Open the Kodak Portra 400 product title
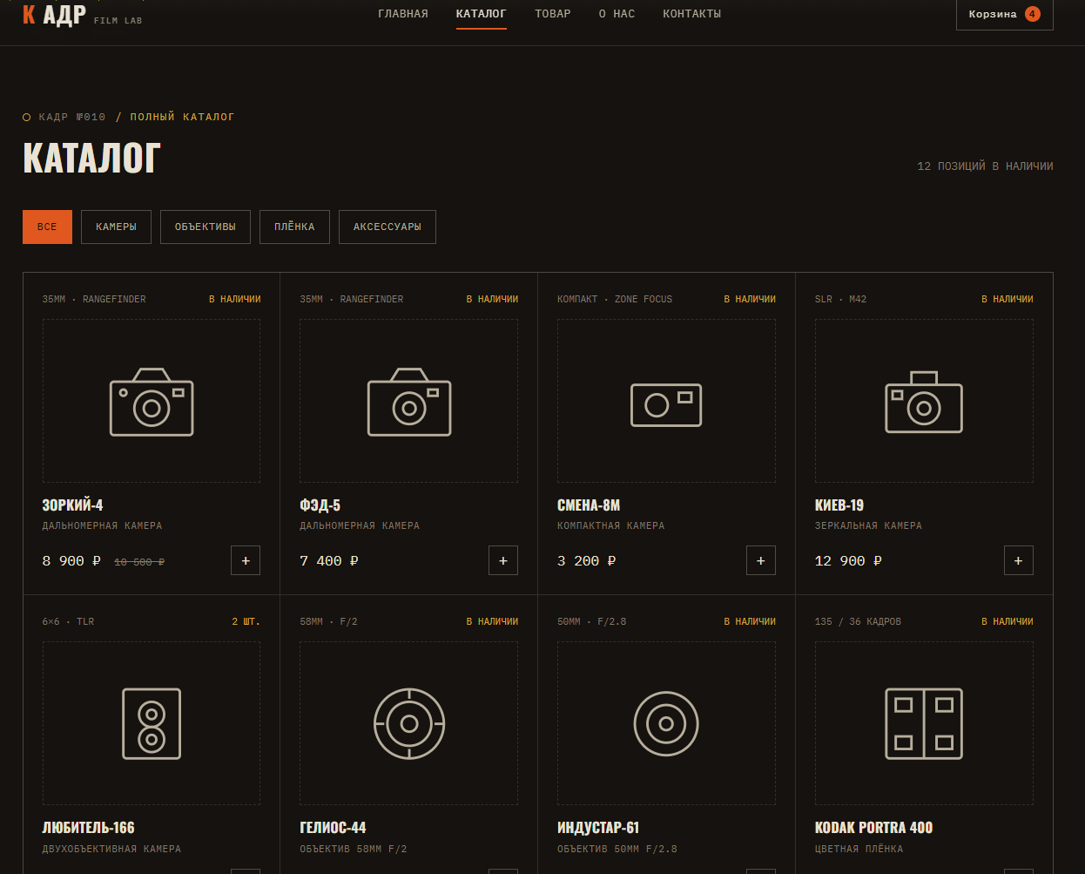 click(873, 828)
